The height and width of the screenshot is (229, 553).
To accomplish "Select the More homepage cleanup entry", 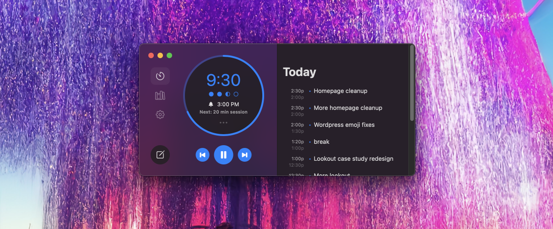I will tap(347, 108).
